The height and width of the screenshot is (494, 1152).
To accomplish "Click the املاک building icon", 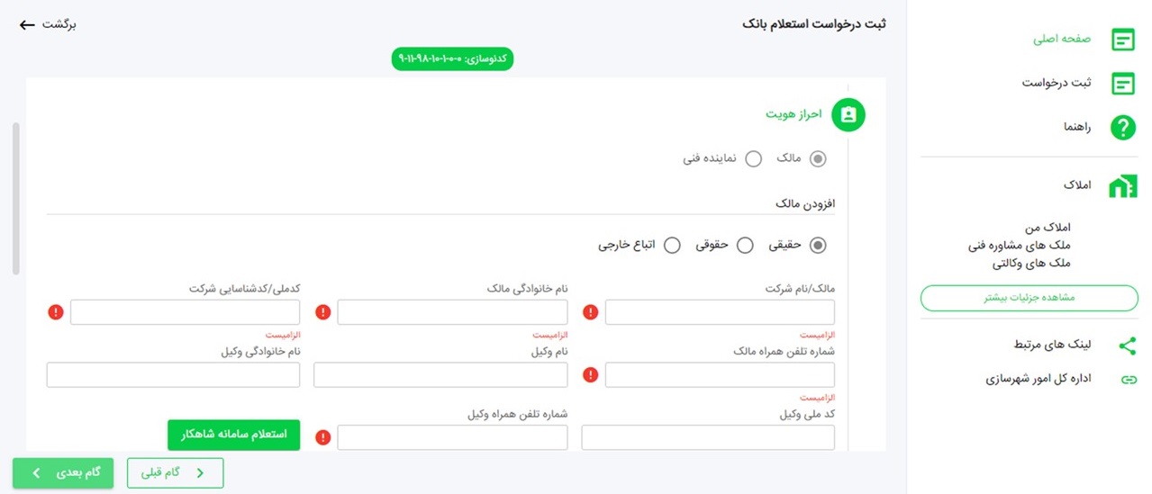I will pos(1122,185).
